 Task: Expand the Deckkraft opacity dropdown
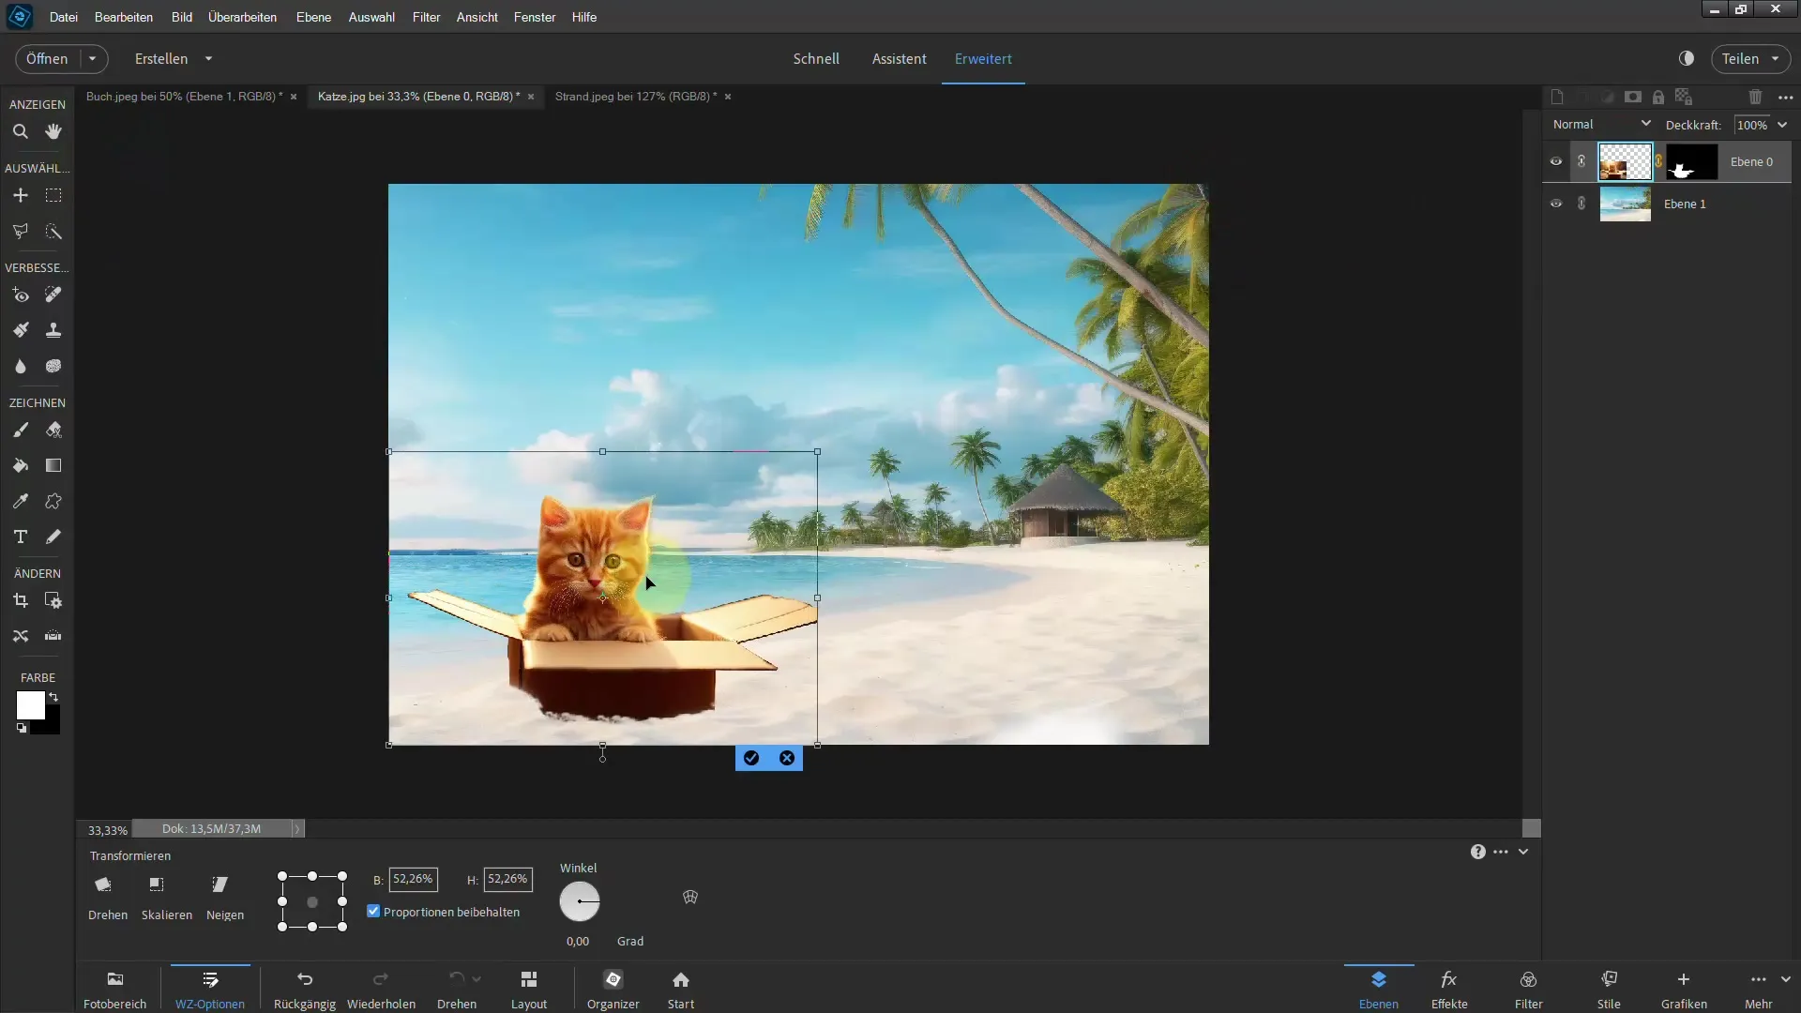click(x=1786, y=124)
